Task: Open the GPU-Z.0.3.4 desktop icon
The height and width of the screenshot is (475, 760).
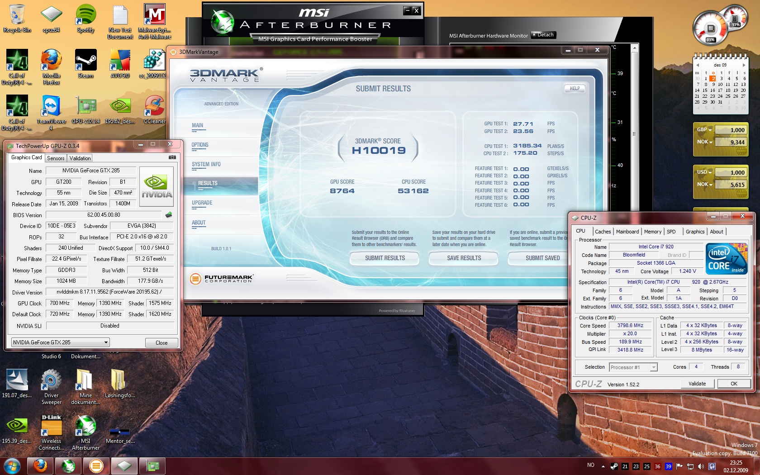Action: [x=85, y=109]
